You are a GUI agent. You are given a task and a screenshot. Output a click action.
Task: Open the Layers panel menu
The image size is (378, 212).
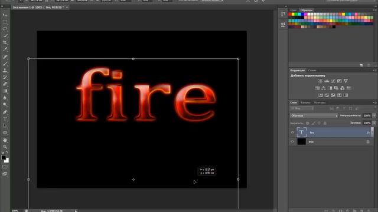[x=374, y=102]
